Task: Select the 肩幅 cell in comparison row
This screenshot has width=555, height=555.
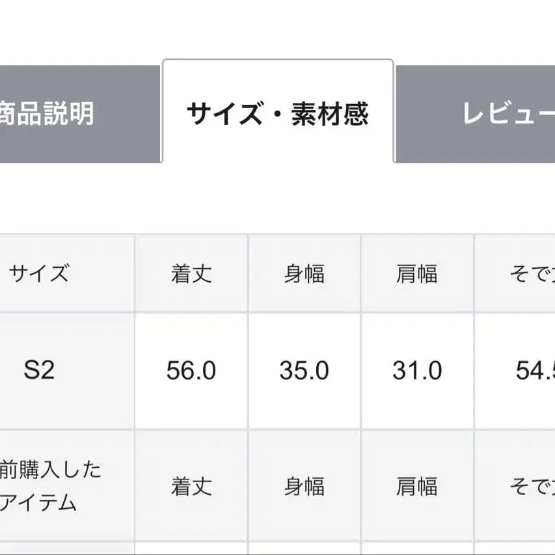Action: (416, 485)
